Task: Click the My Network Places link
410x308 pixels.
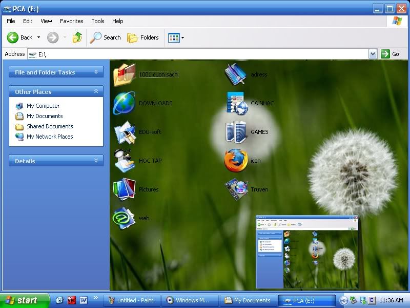Action: 50,137
